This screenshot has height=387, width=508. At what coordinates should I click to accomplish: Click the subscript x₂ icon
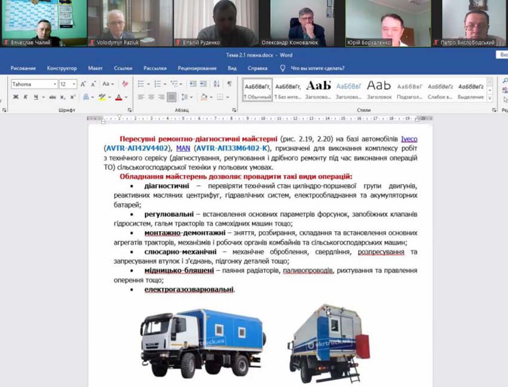(x=63, y=97)
